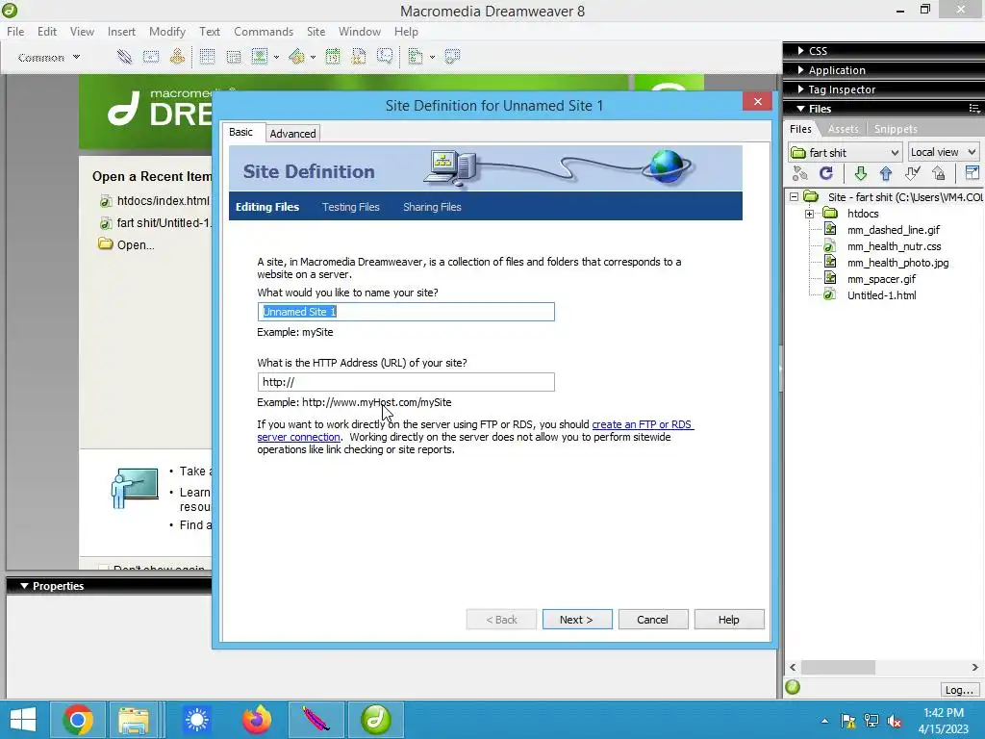This screenshot has width=985, height=739.
Task: Click the Insert Comment icon
Action: [x=385, y=57]
